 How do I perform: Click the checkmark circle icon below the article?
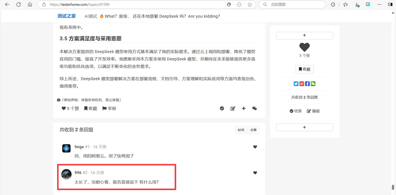pyautogui.click(x=222, y=108)
